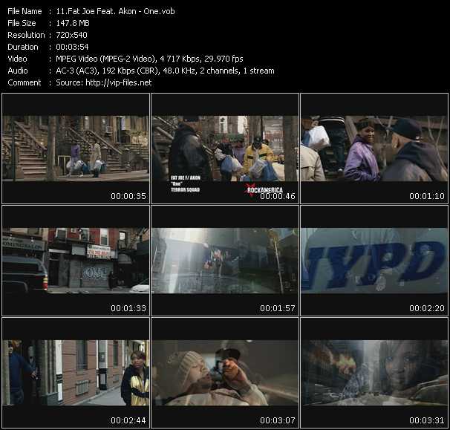Open the thumbnail timestamped 00:01:57

coord(225,261)
